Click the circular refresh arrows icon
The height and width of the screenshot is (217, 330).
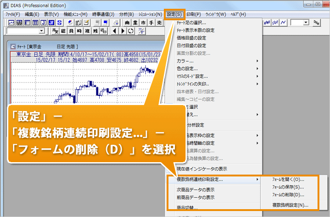(131, 31)
